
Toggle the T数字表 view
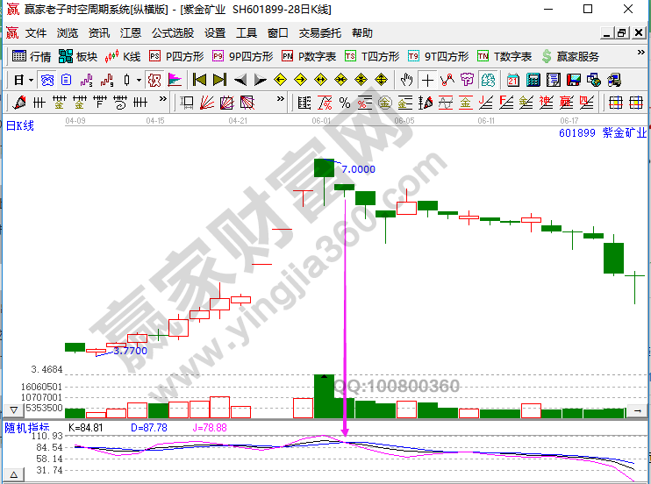(x=504, y=56)
